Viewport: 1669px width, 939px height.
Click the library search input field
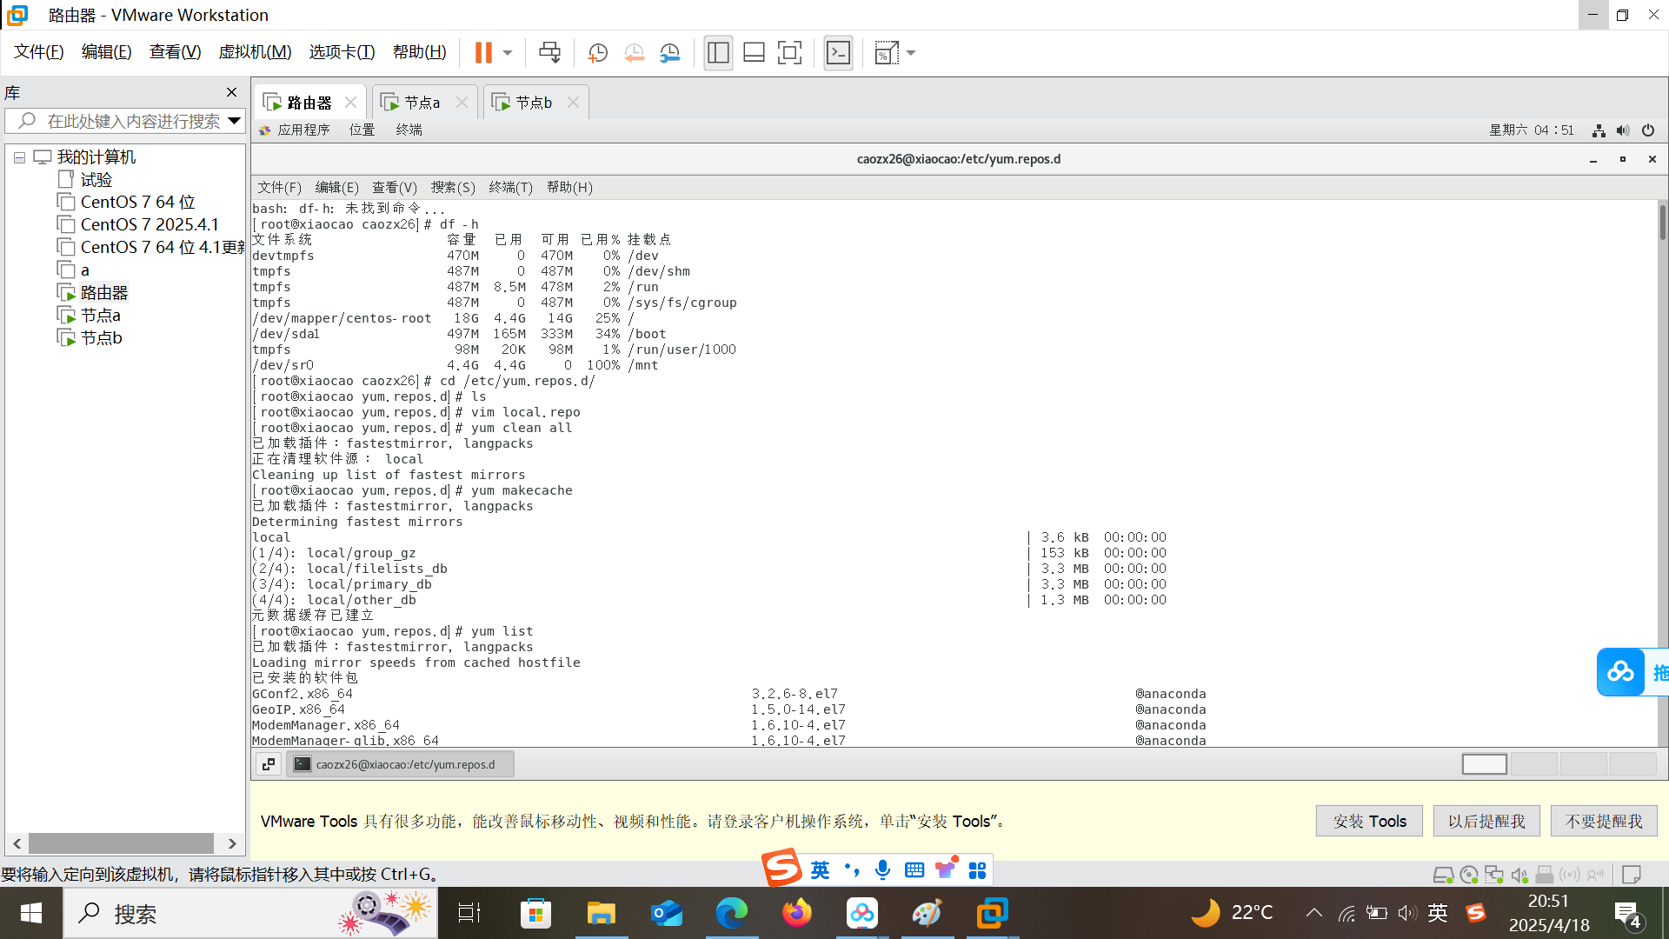click(130, 121)
